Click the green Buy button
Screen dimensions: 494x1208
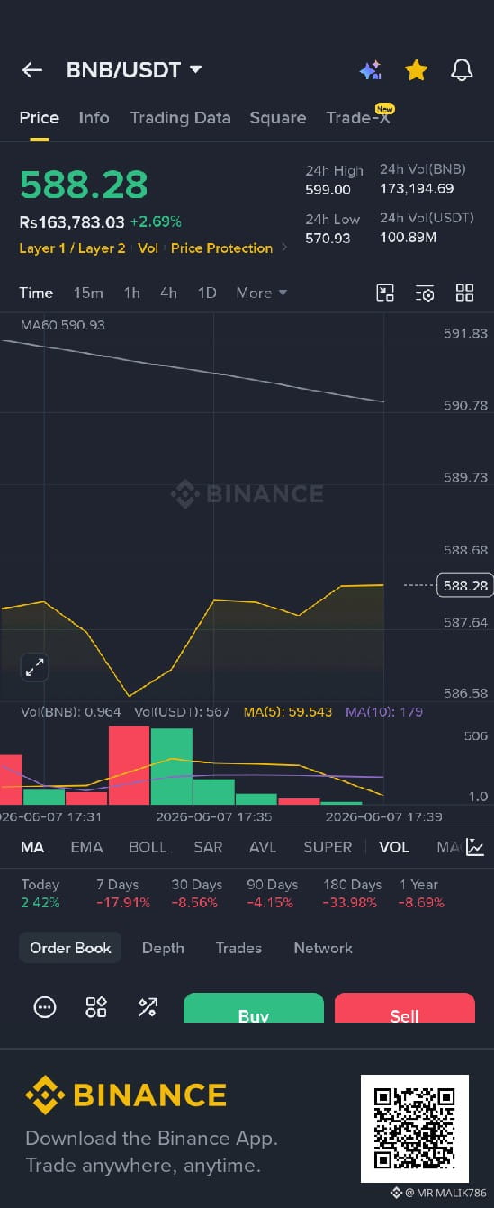click(254, 1008)
